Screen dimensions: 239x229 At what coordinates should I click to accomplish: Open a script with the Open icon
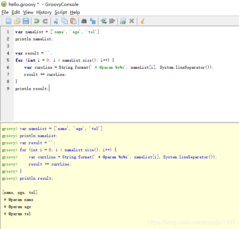[x=17, y=21]
